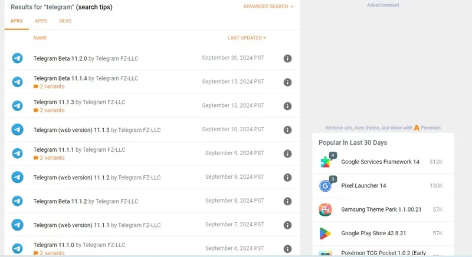The height and width of the screenshot is (257, 472).
Task: Click Samsung Theme Park app icon
Action: point(325,209)
